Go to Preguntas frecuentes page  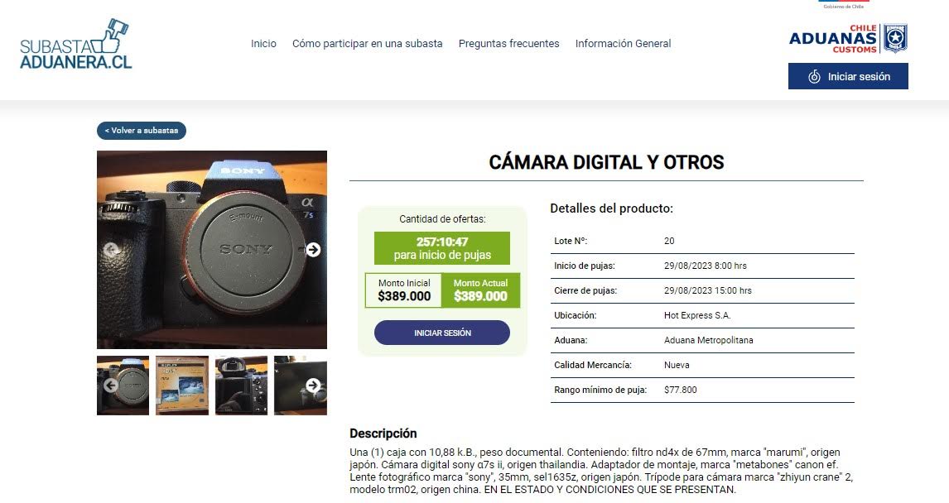(x=509, y=44)
